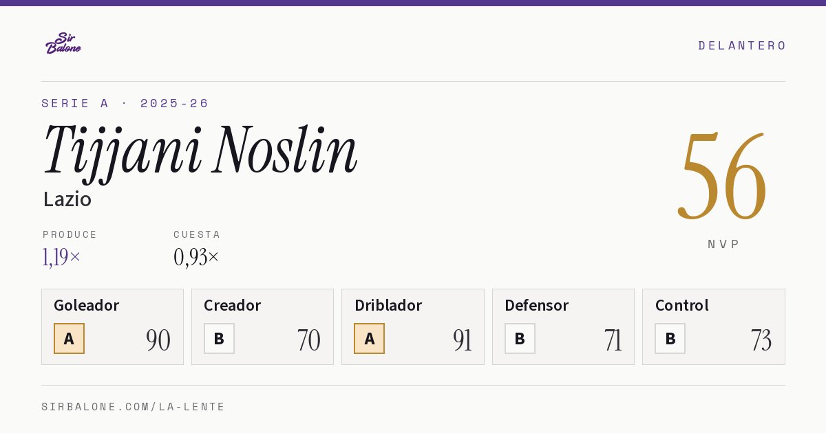Screen dimensions: 826x433
Task: Click the Driblador score 91
Action: tap(463, 340)
